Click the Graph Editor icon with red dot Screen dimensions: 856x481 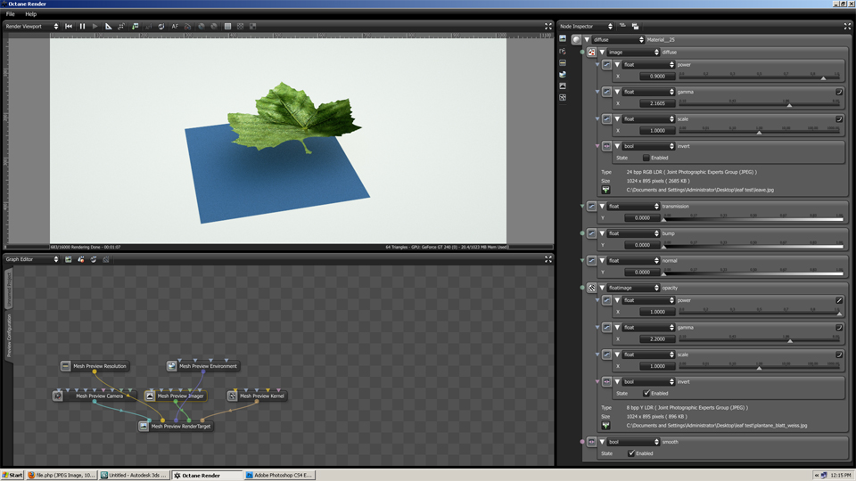tap(81, 259)
